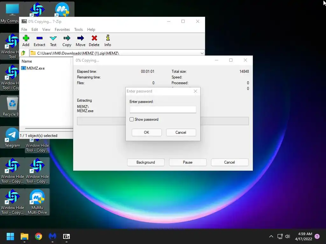The image size is (326, 244).
Task: Click the Name column header
Action: [x=27, y=61]
